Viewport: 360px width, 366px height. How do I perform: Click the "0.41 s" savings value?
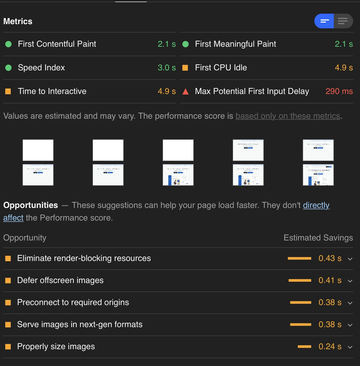click(330, 280)
